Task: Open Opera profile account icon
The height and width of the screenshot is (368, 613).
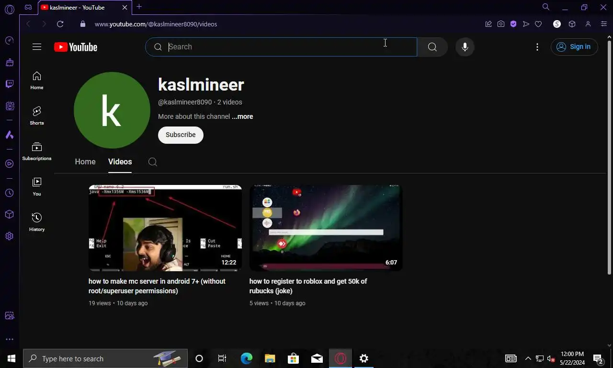Action: point(588,24)
